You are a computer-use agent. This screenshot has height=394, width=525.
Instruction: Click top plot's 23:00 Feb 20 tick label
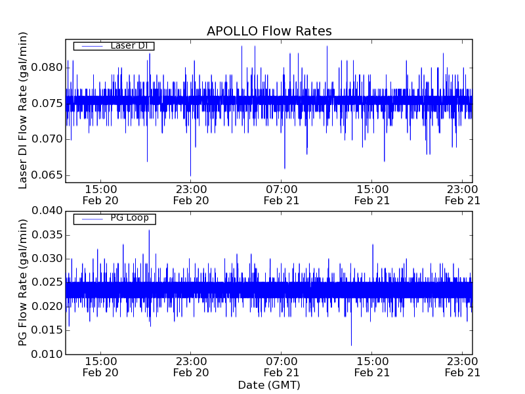tap(191, 195)
